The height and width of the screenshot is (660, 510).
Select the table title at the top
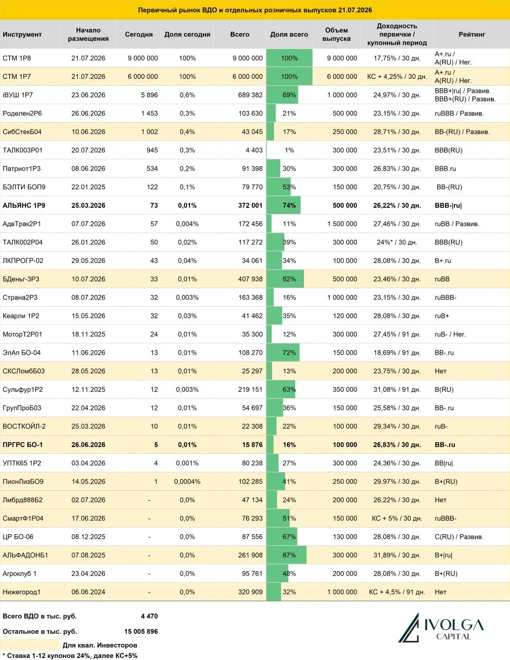[255, 10]
